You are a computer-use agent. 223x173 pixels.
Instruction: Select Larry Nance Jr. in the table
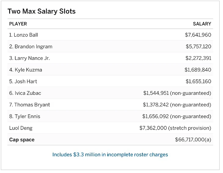point(29,58)
